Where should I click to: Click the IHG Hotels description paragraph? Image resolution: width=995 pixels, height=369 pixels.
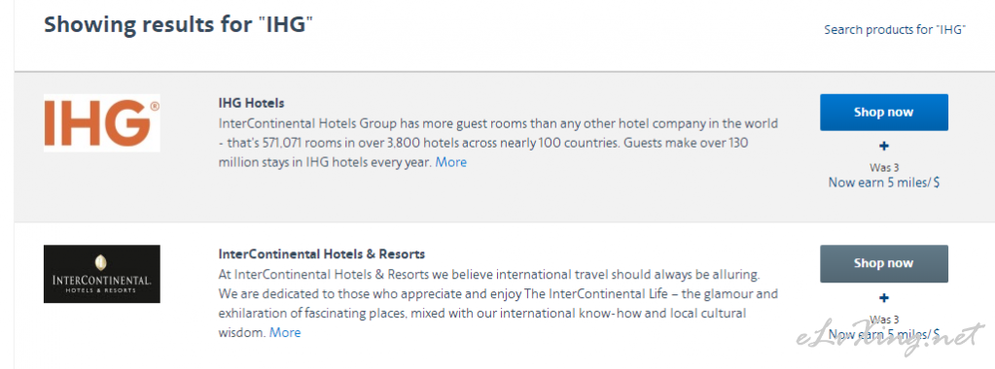point(498,143)
